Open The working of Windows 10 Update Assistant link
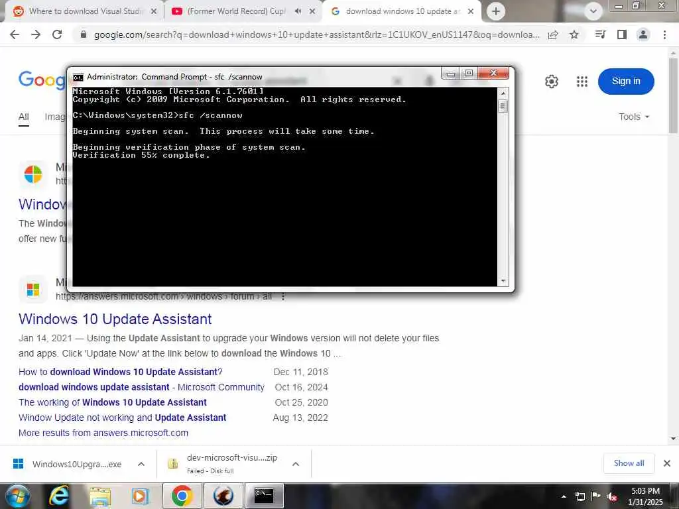679x509 pixels. (113, 402)
